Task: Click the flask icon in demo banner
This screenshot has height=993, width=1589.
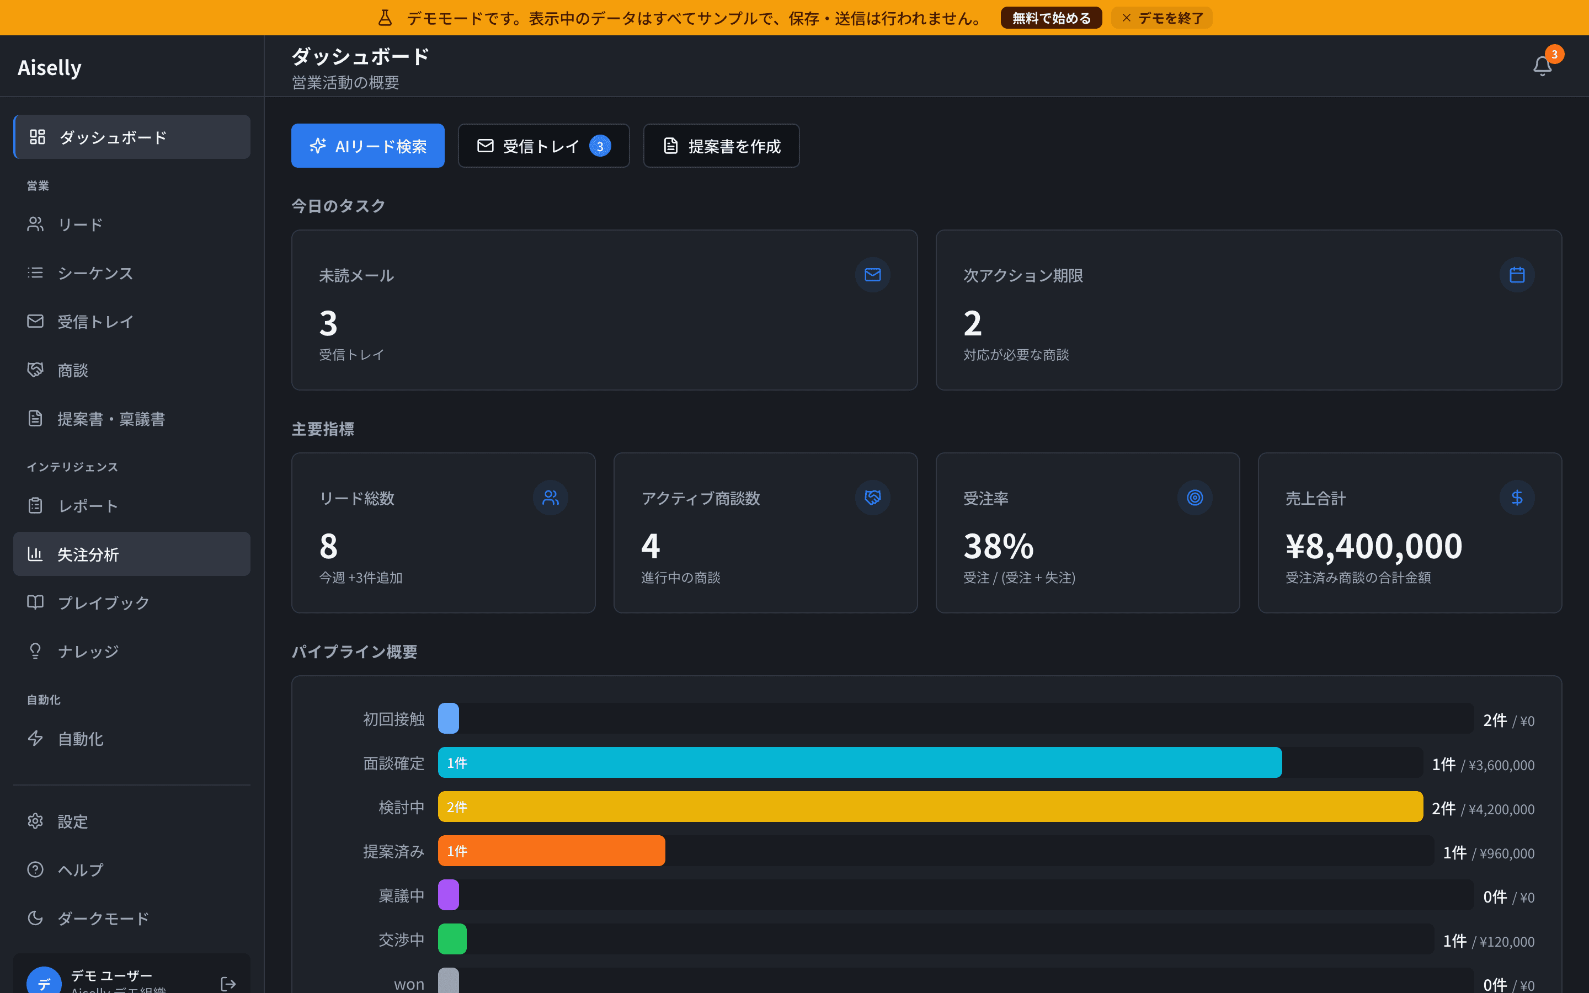Action: coord(386,18)
